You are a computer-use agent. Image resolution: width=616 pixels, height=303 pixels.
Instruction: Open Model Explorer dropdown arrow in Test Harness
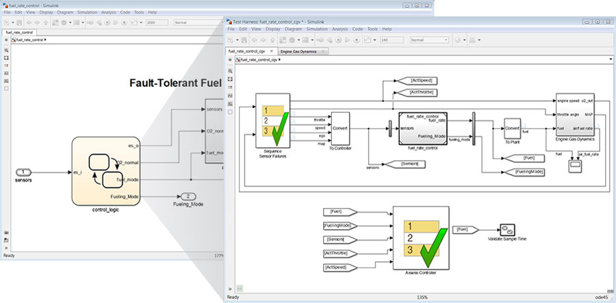[312, 40]
